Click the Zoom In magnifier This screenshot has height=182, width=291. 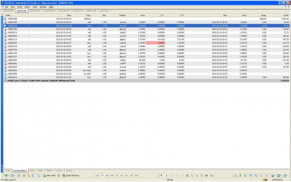tap(251, 175)
